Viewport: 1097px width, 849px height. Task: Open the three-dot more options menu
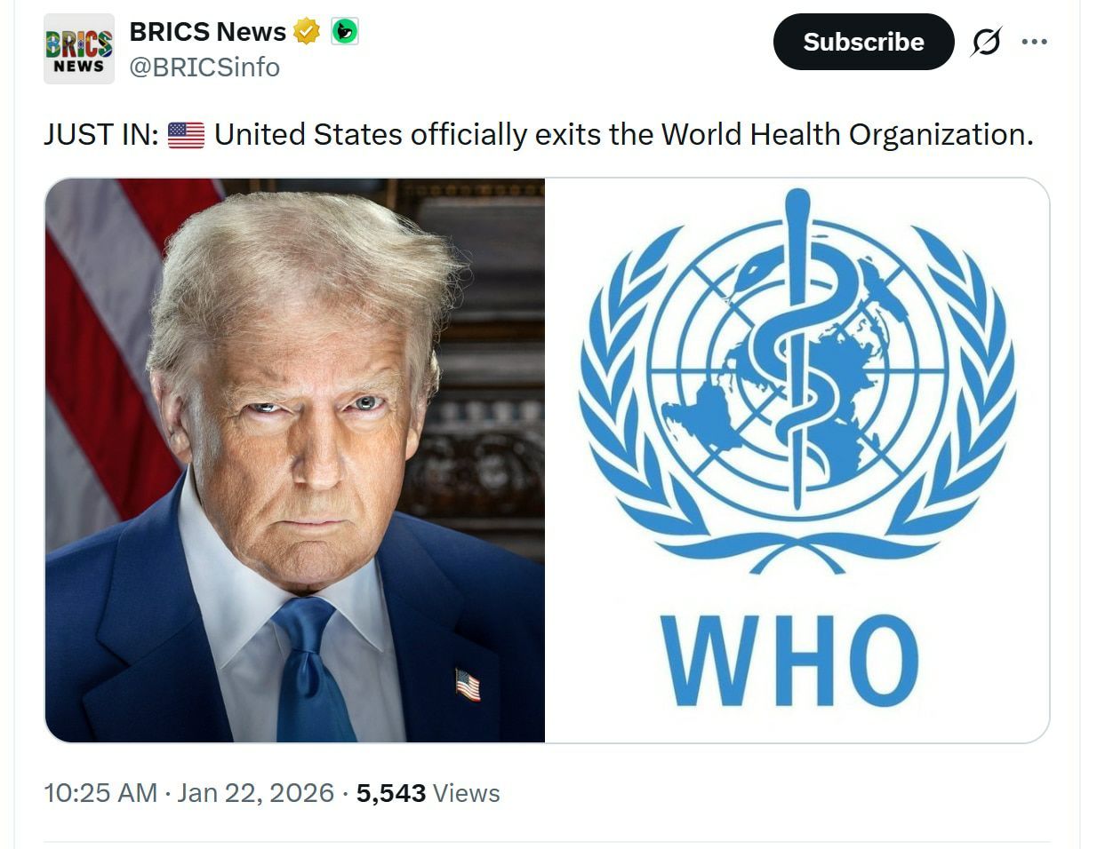(x=1034, y=42)
